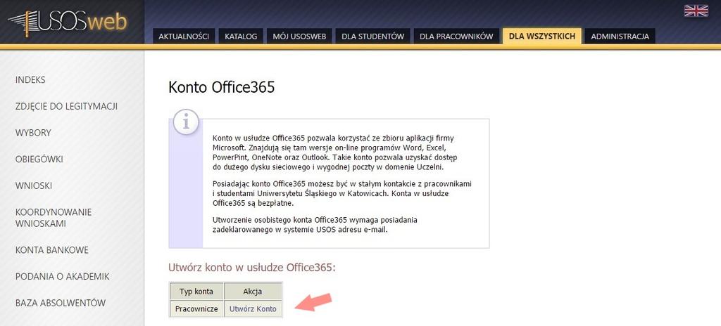Open OBIEGÓWKI sidebar item
The image size is (721, 326).
39,159
